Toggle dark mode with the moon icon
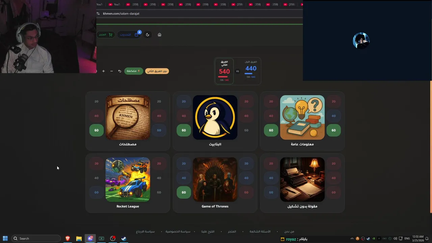The image size is (432, 243). (147, 34)
